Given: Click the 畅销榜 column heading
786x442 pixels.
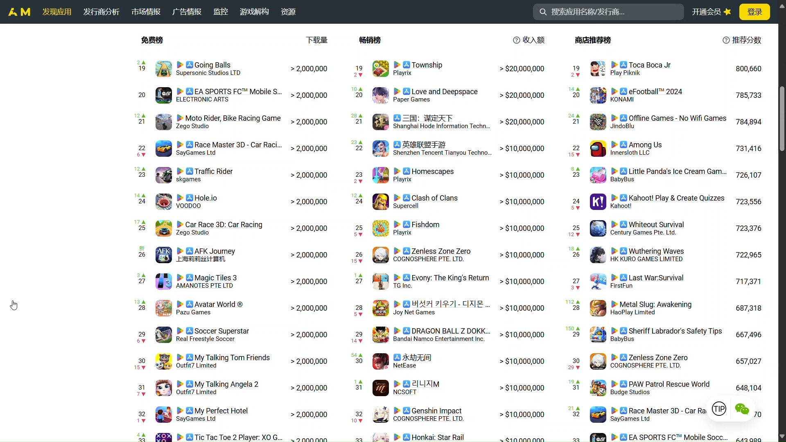Looking at the screenshot, I should pos(370,40).
